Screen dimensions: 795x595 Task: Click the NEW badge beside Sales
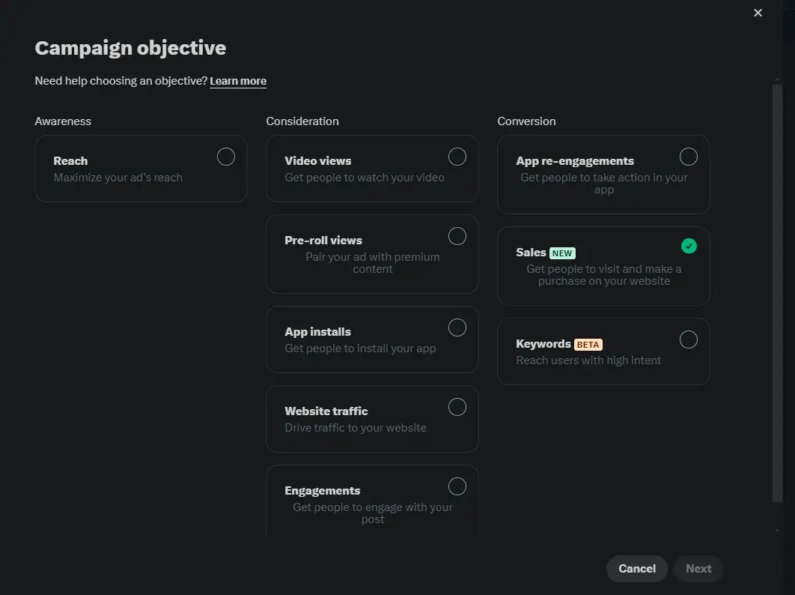click(562, 253)
